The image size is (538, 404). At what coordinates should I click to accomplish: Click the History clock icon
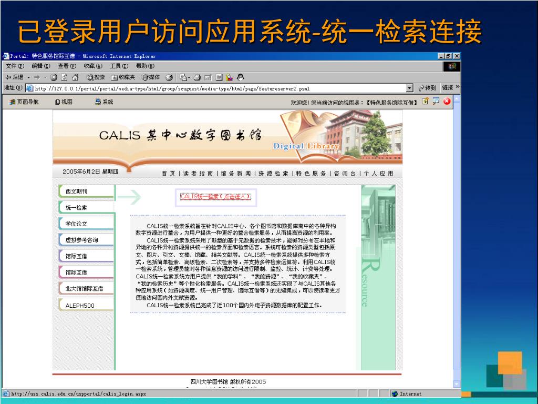click(169, 77)
